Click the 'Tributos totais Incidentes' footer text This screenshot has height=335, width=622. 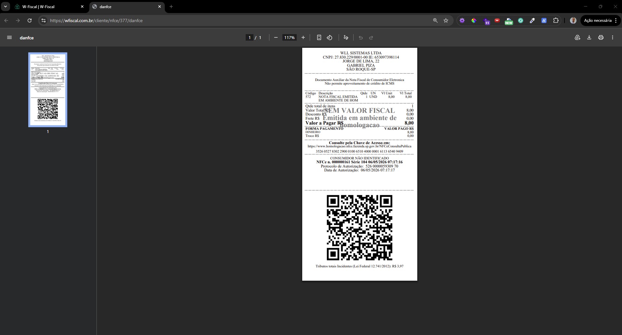point(359,266)
